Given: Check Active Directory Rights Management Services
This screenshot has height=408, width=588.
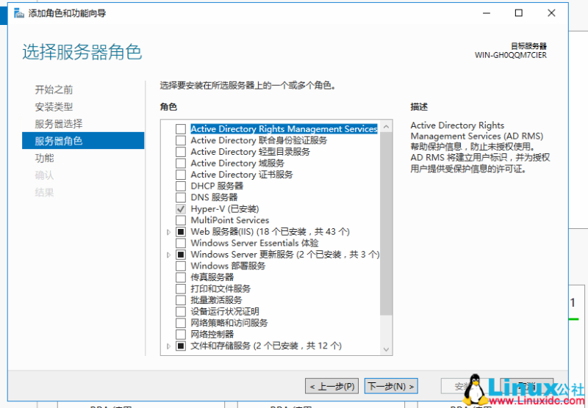Looking at the screenshot, I should tap(181, 129).
